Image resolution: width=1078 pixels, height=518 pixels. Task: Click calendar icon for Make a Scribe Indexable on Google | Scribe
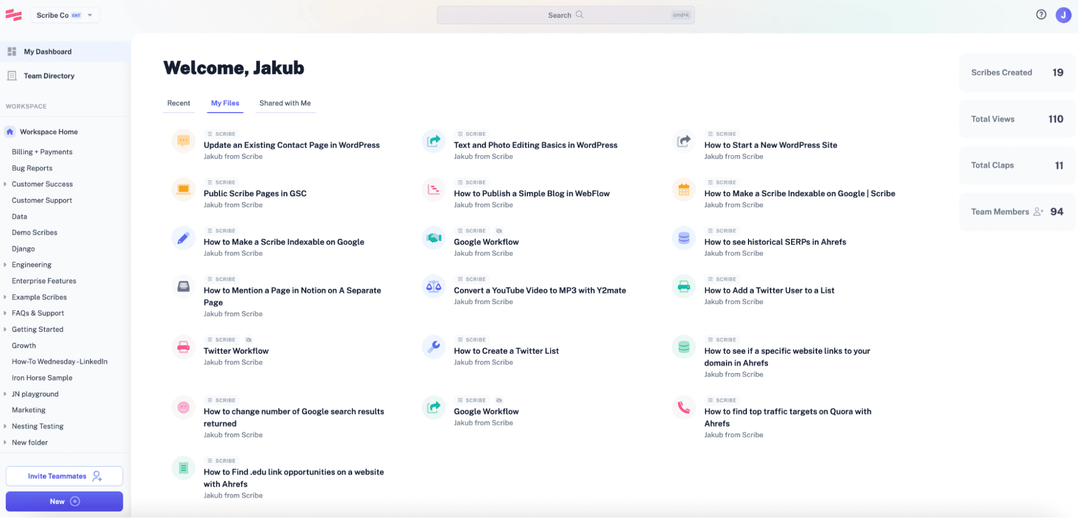tap(684, 190)
